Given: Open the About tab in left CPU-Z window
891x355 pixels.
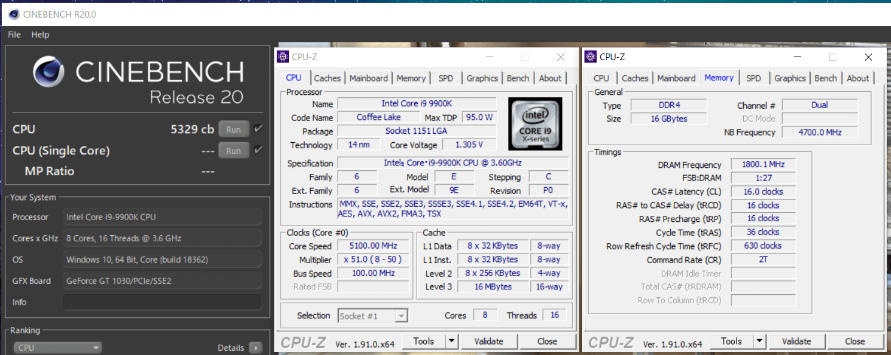Looking at the screenshot, I should 550,78.
